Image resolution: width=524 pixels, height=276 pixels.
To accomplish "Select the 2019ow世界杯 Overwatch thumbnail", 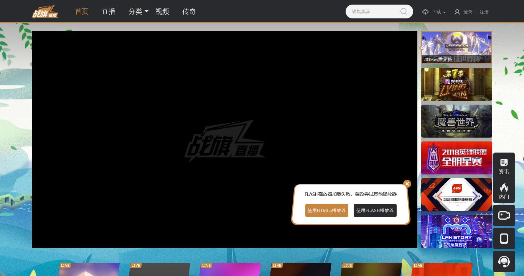I will tap(456, 47).
